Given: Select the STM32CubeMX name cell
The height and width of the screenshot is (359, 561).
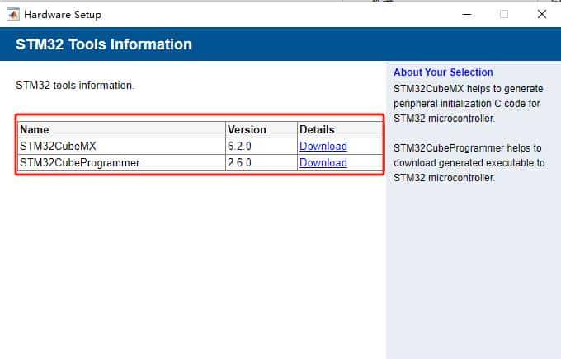Looking at the screenshot, I should point(58,147).
